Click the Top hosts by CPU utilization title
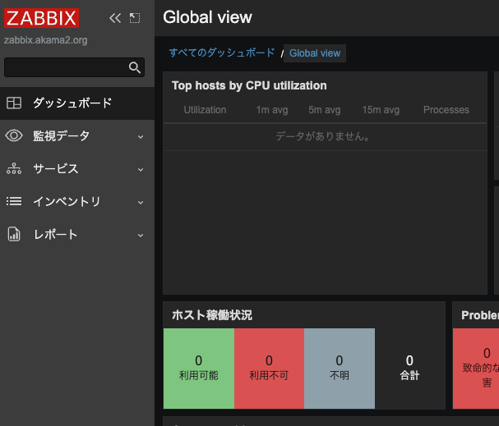Image resolution: width=499 pixels, height=426 pixels. tap(249, 85)
